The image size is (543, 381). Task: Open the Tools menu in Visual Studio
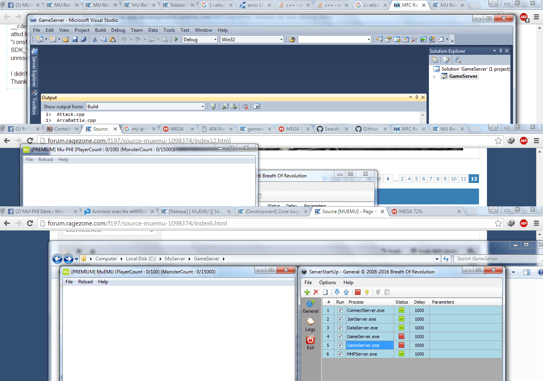(x=169, y=30)
